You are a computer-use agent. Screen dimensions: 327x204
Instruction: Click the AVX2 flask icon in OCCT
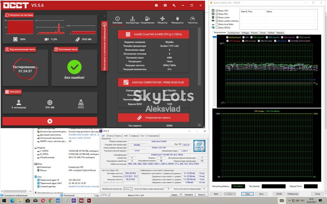(81, 102)
